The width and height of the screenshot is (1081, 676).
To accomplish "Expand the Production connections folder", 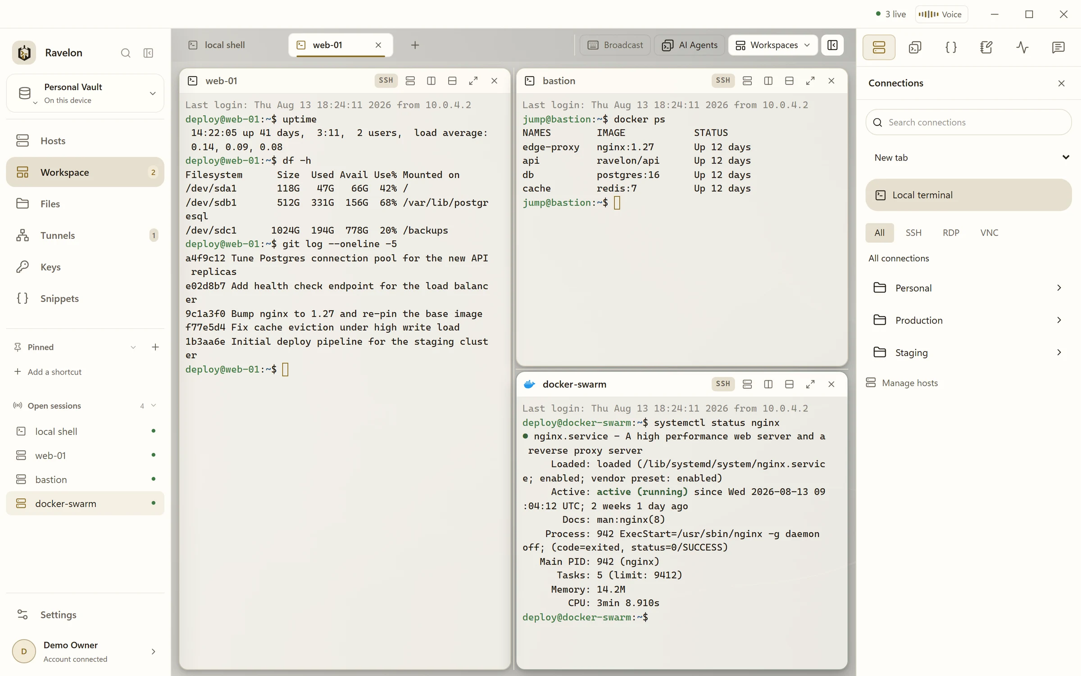I will pos(968,320).
